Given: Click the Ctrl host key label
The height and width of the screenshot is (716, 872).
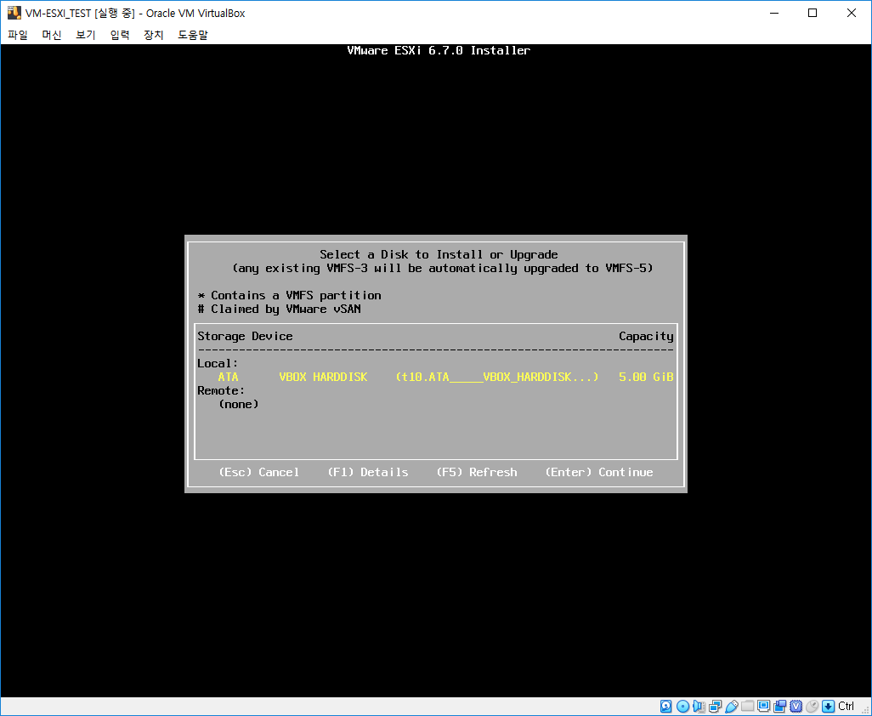Looking at the screenshot, I should tap(846, 706).
